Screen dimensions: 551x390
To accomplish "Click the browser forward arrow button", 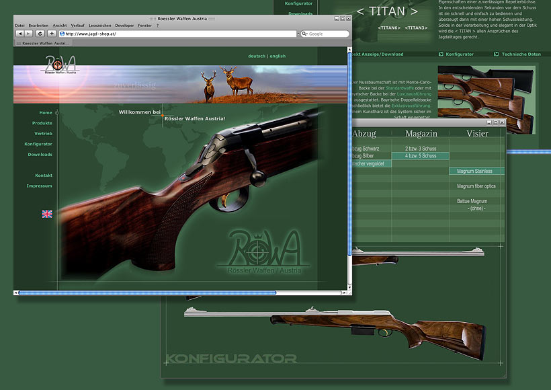I will (x=28, y=33).
